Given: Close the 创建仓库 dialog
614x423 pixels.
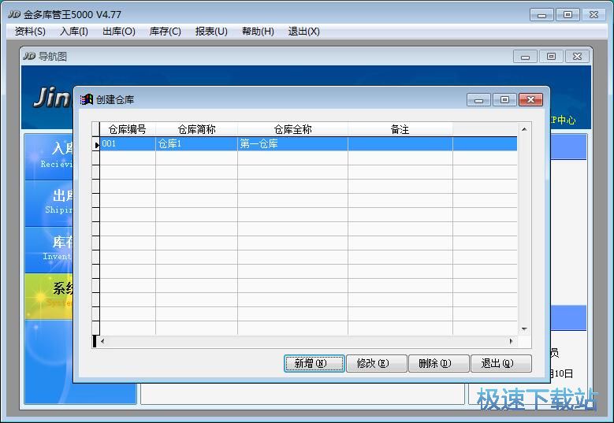Looking at the screenshot, I should click(530, 100).
